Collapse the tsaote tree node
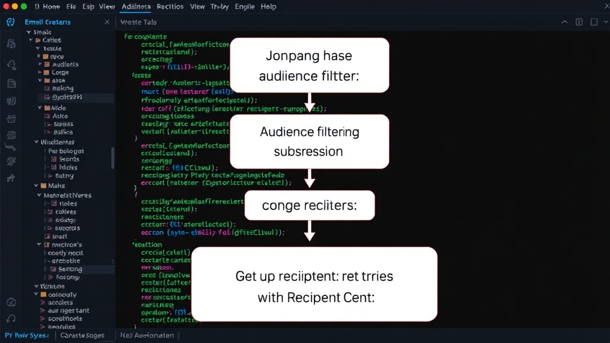This screenshot has height=343, width=610. click(38, 49)
